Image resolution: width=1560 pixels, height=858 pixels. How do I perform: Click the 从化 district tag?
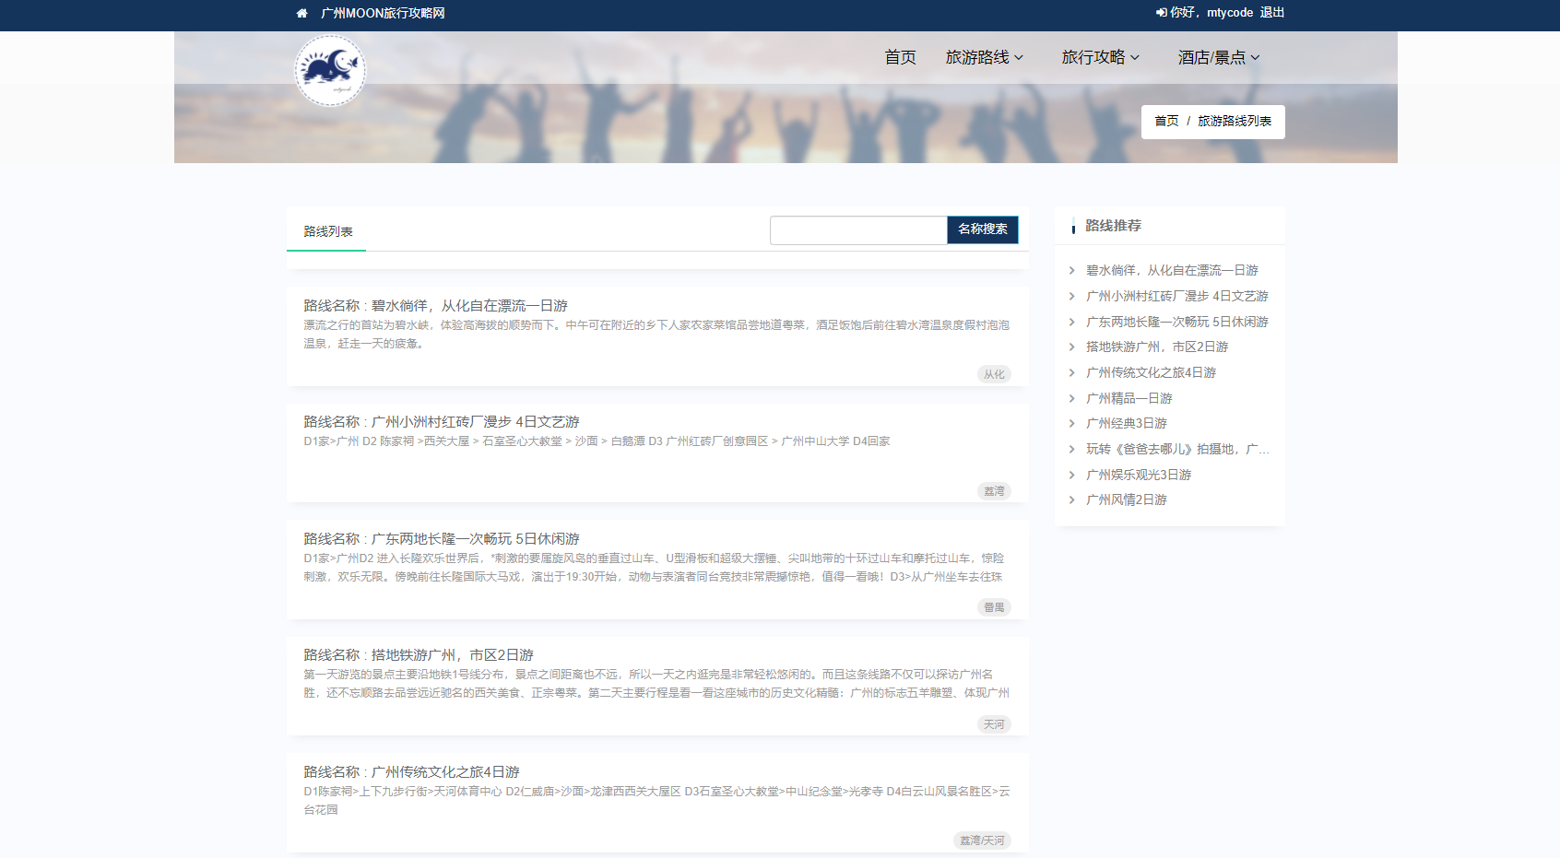click(x=994, y=374)
